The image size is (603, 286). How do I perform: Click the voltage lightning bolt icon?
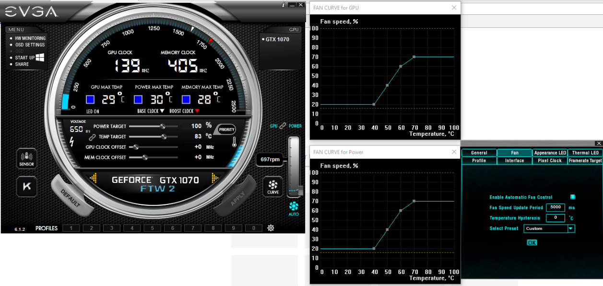tap(72, 142)
